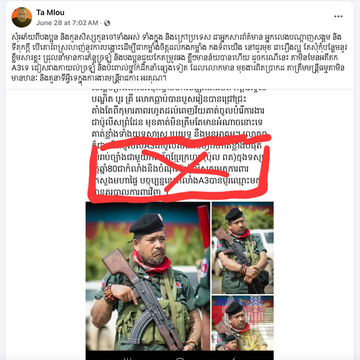The width and height of the screenshot is (360, 360).
Task: Open Ta Mlou's profile picture
Action: coord(22,18)
